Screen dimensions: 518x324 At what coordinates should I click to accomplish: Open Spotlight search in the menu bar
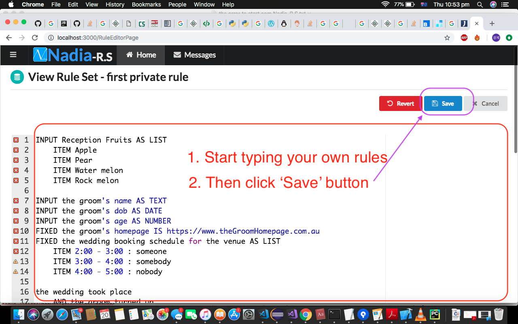tap(480, 4)
